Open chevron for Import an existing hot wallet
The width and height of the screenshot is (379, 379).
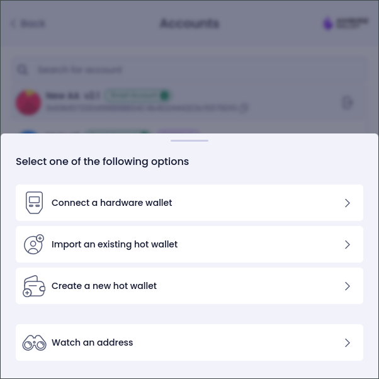coord(348,245)
